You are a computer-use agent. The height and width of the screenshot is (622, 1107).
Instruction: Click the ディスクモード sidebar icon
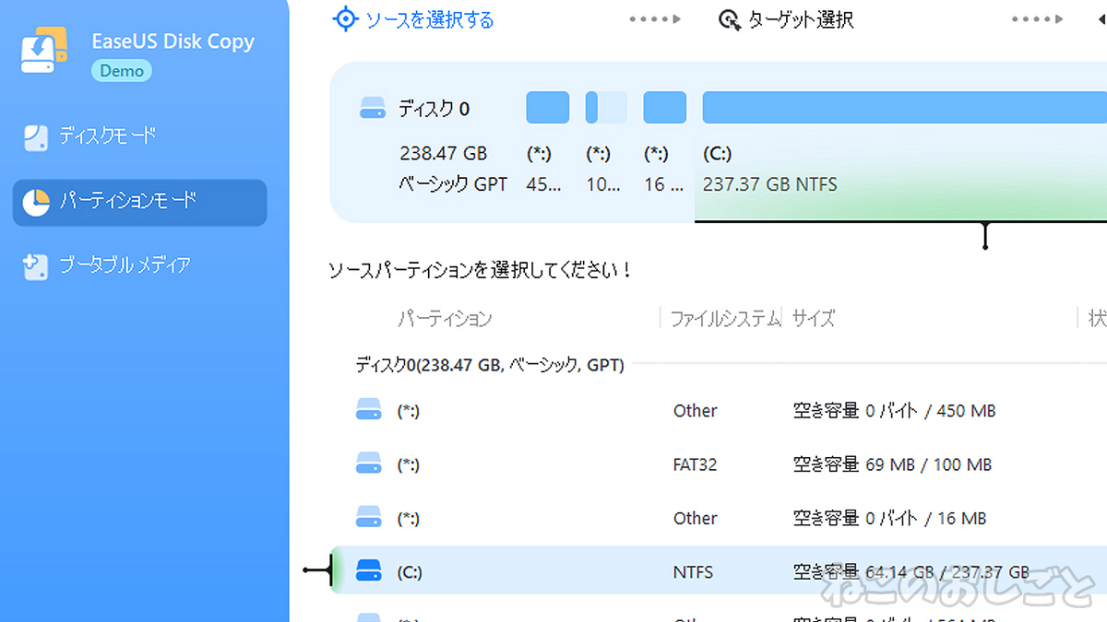pyautogui.click(x=35, y=137)
